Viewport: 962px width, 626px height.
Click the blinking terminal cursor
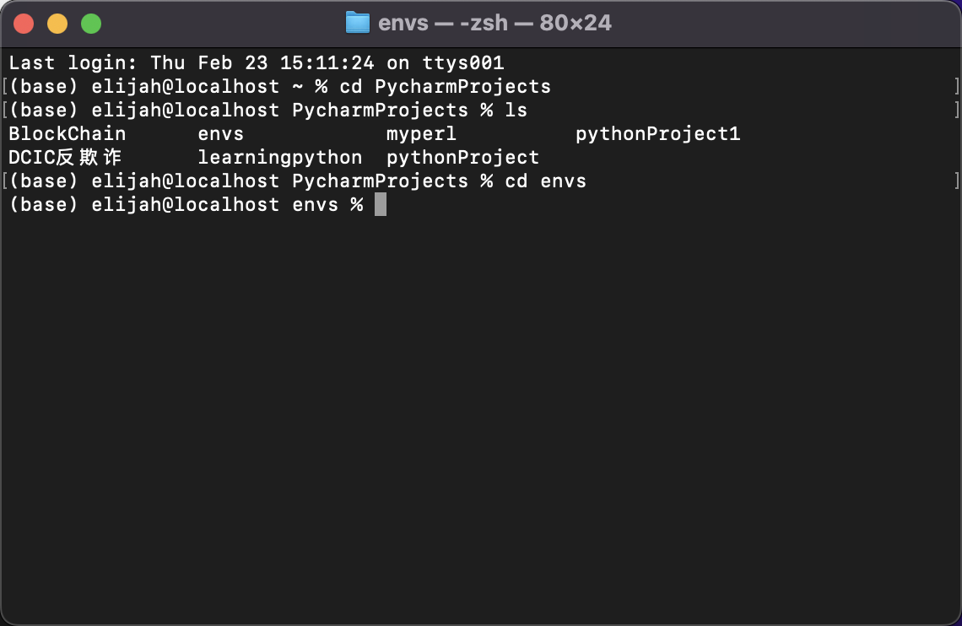(381, 204)
